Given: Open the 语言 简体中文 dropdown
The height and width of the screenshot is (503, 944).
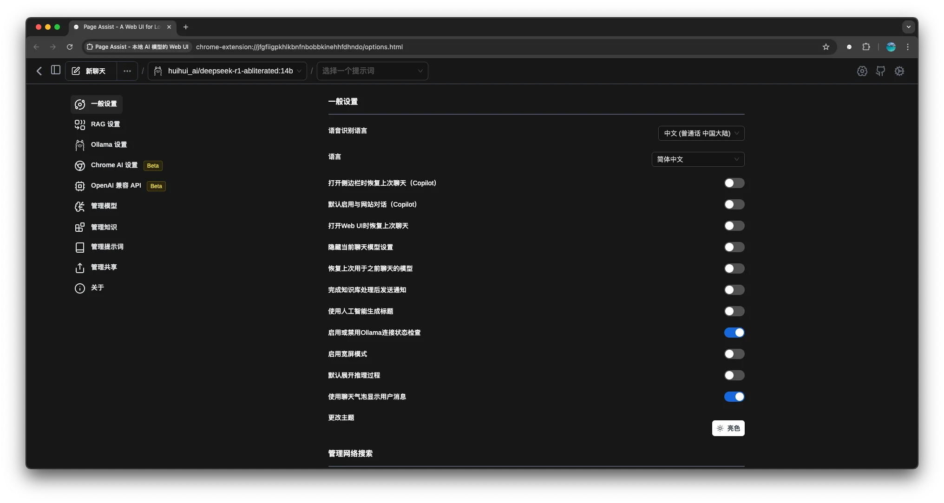Looking at the screenshot, I should pyautogui.click(x=698, y=159).
